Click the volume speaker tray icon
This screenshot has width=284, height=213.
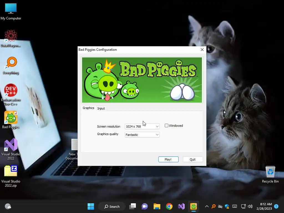[x=250, y=206]
